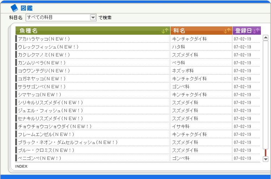Sort by 登録日 using its arrow icon
This screenshot has width=271, height=179.
[x=256, y=31]
